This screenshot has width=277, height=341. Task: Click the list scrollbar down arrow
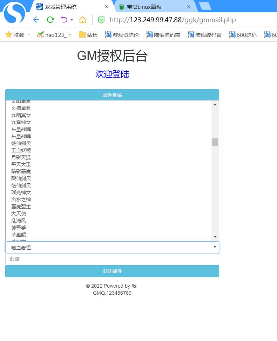(x=215, y=237)
